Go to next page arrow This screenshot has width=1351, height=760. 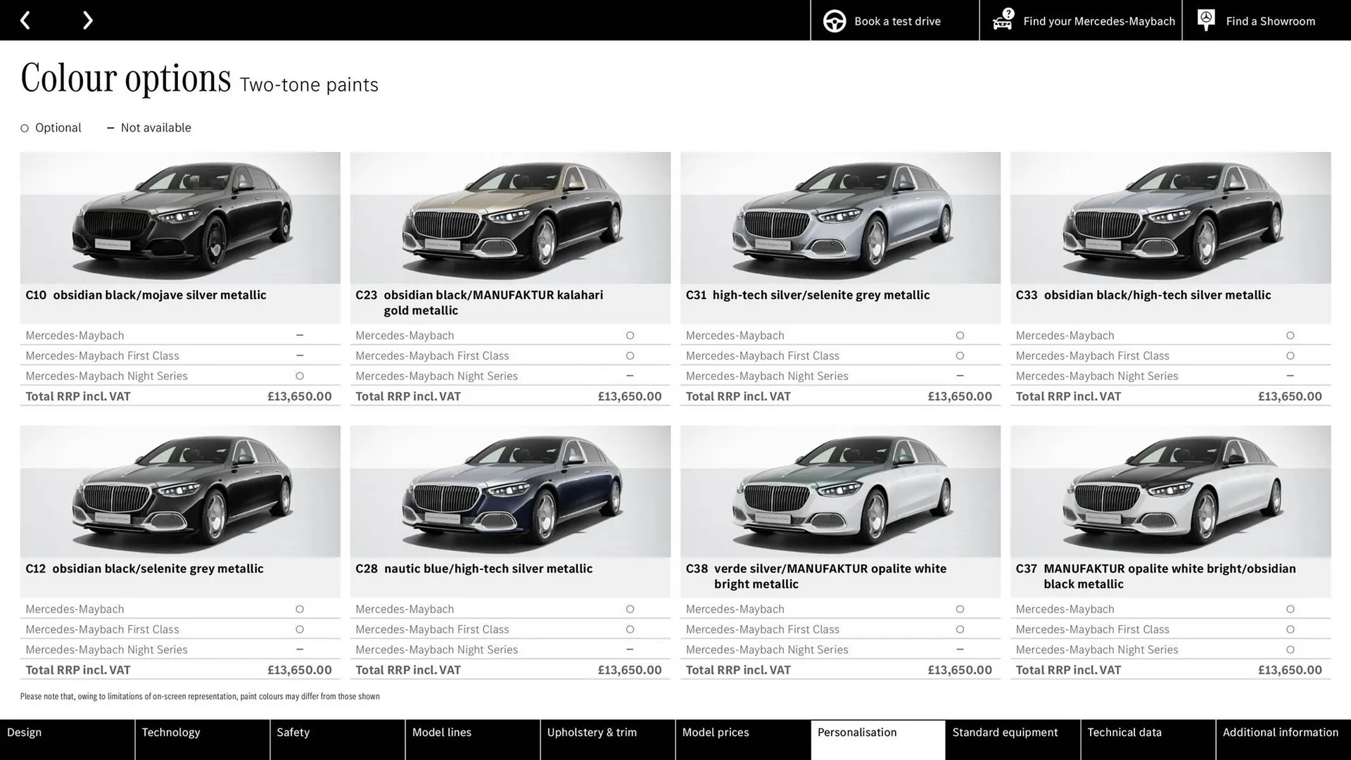click(87, 20)
